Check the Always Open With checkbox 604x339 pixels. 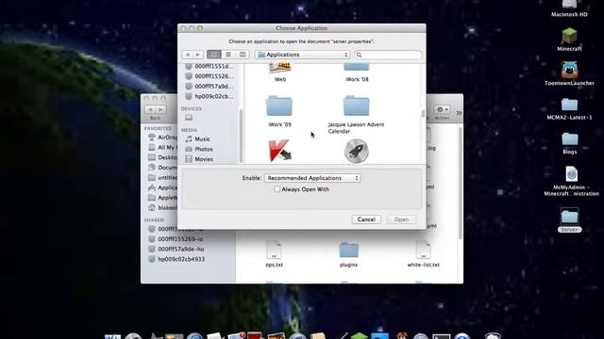[277, 189]
